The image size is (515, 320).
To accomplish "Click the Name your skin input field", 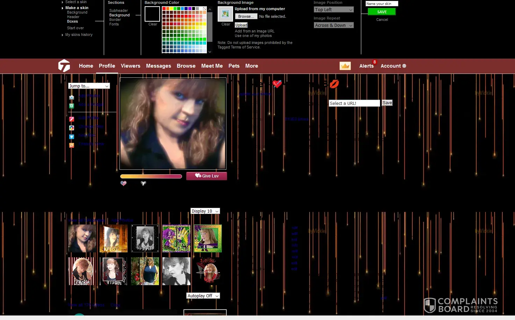I will tap(382, 4).
